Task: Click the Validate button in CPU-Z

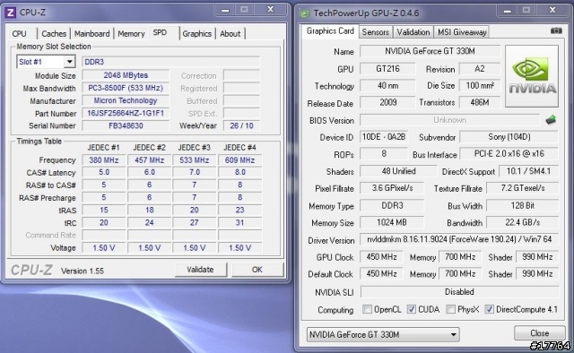Action: pyautogui.click(x=200, y=270)
